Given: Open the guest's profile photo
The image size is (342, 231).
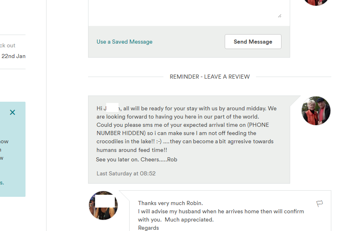Looking at the screenshot, I should click(103, 205).
